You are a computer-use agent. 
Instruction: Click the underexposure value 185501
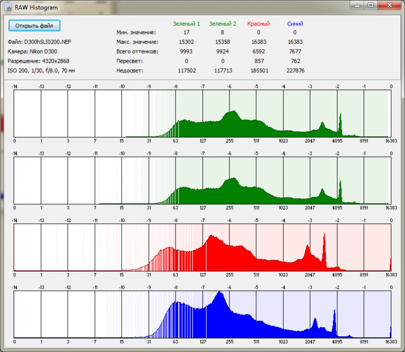pos(259,71)
